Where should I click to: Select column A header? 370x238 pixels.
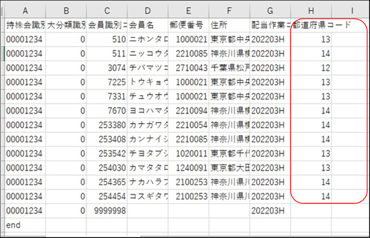[25, 11]
